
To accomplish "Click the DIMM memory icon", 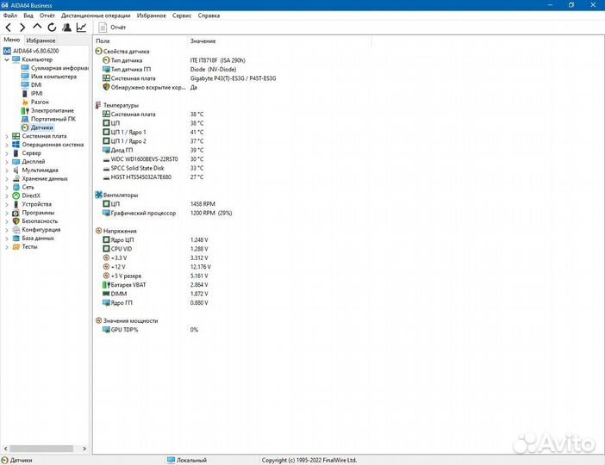I will click(x=106, y=294).
